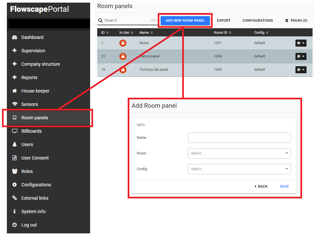Screen dimensions: 322x236
Task: Open User Consent page
Action: click(35, 158)
